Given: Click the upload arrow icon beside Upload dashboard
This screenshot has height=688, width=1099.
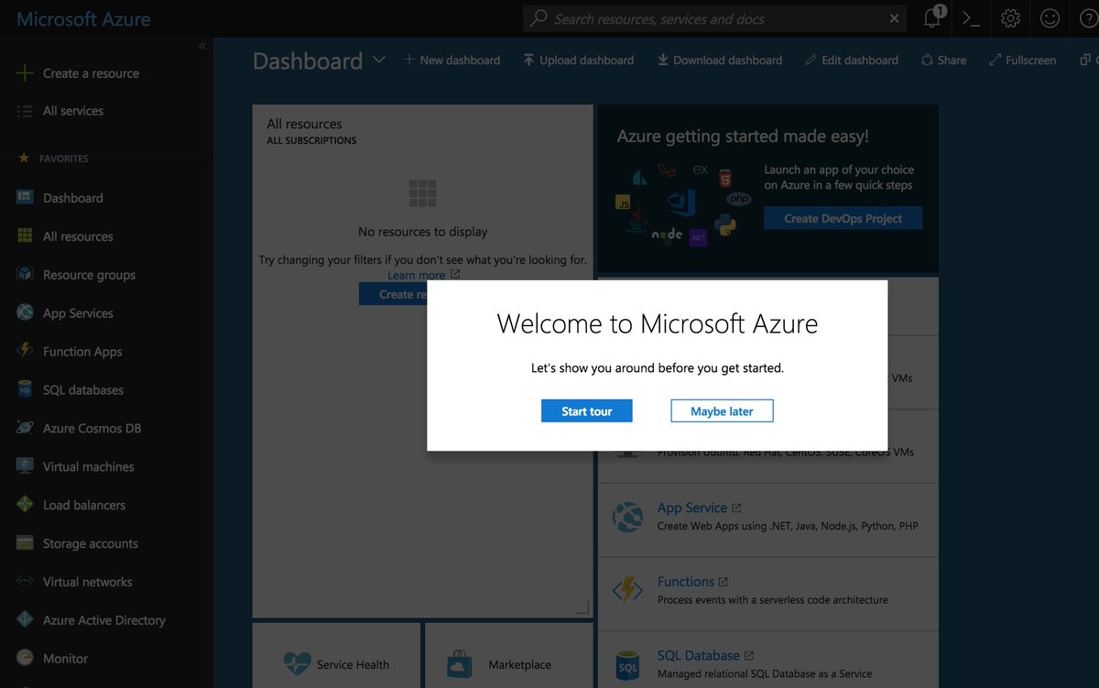Looking at the screenshot, I should tap(528, 60).
